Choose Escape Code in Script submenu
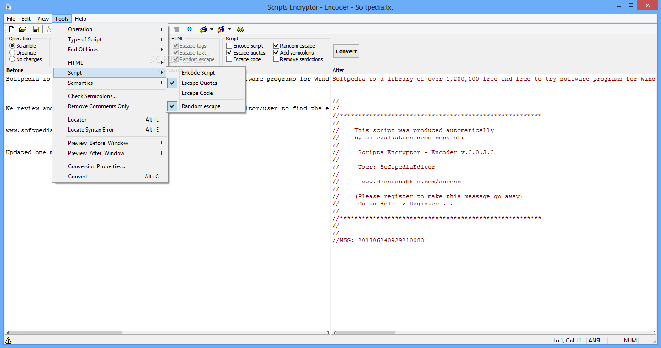The image size is (661, 348). point(206,93)
